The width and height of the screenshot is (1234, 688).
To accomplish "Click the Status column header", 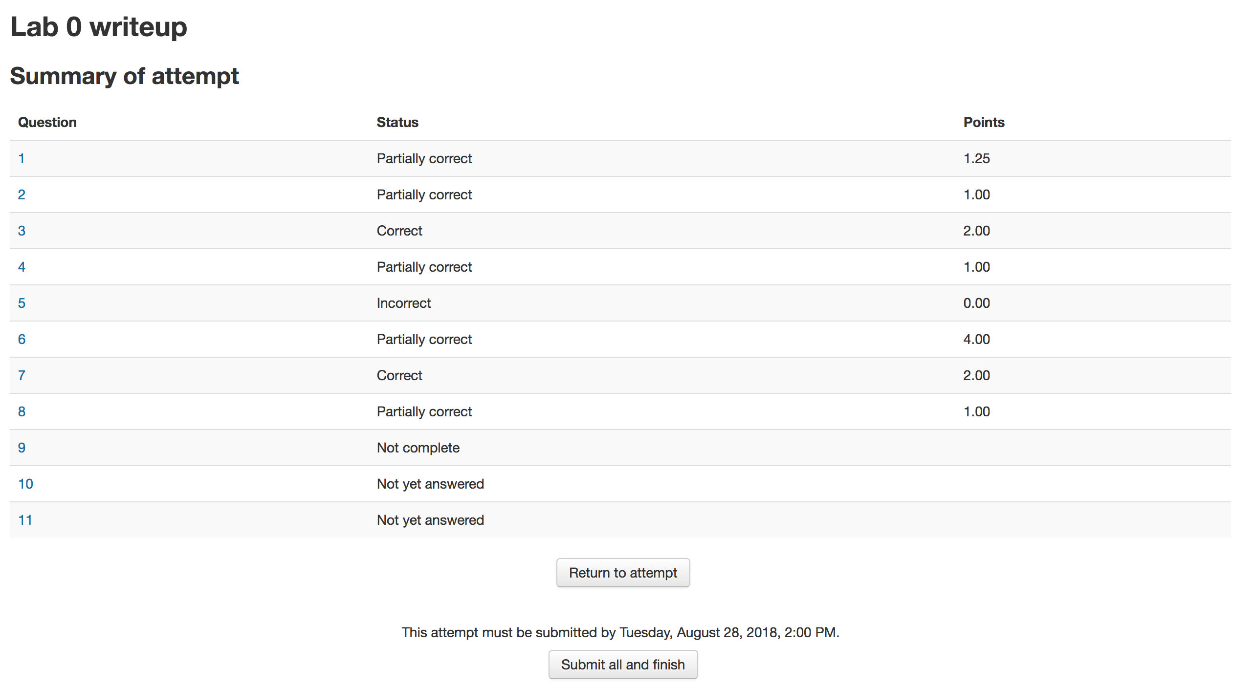I will click(x=397, y=122).
